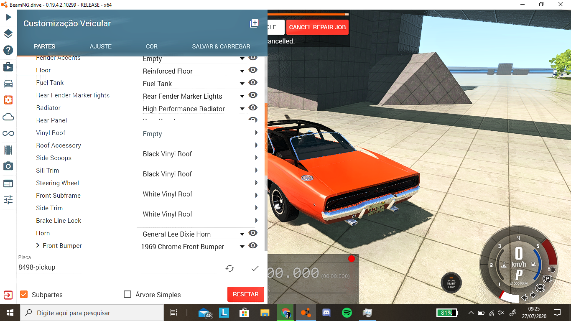Open Rear Fender Marker Lights dropdown arrow
The width and height of the screenshot is (571, 321).
coord(242,97)
